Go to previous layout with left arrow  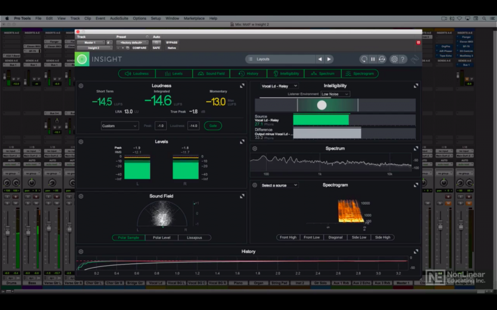(x=320, y=59)
